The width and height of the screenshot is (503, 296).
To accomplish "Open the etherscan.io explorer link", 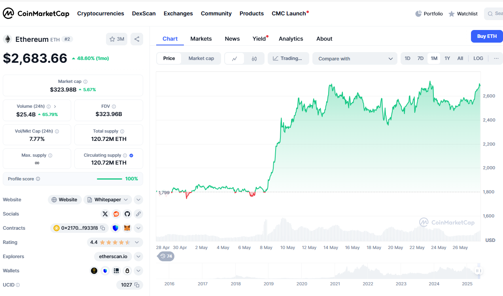I will coord(113,257).
